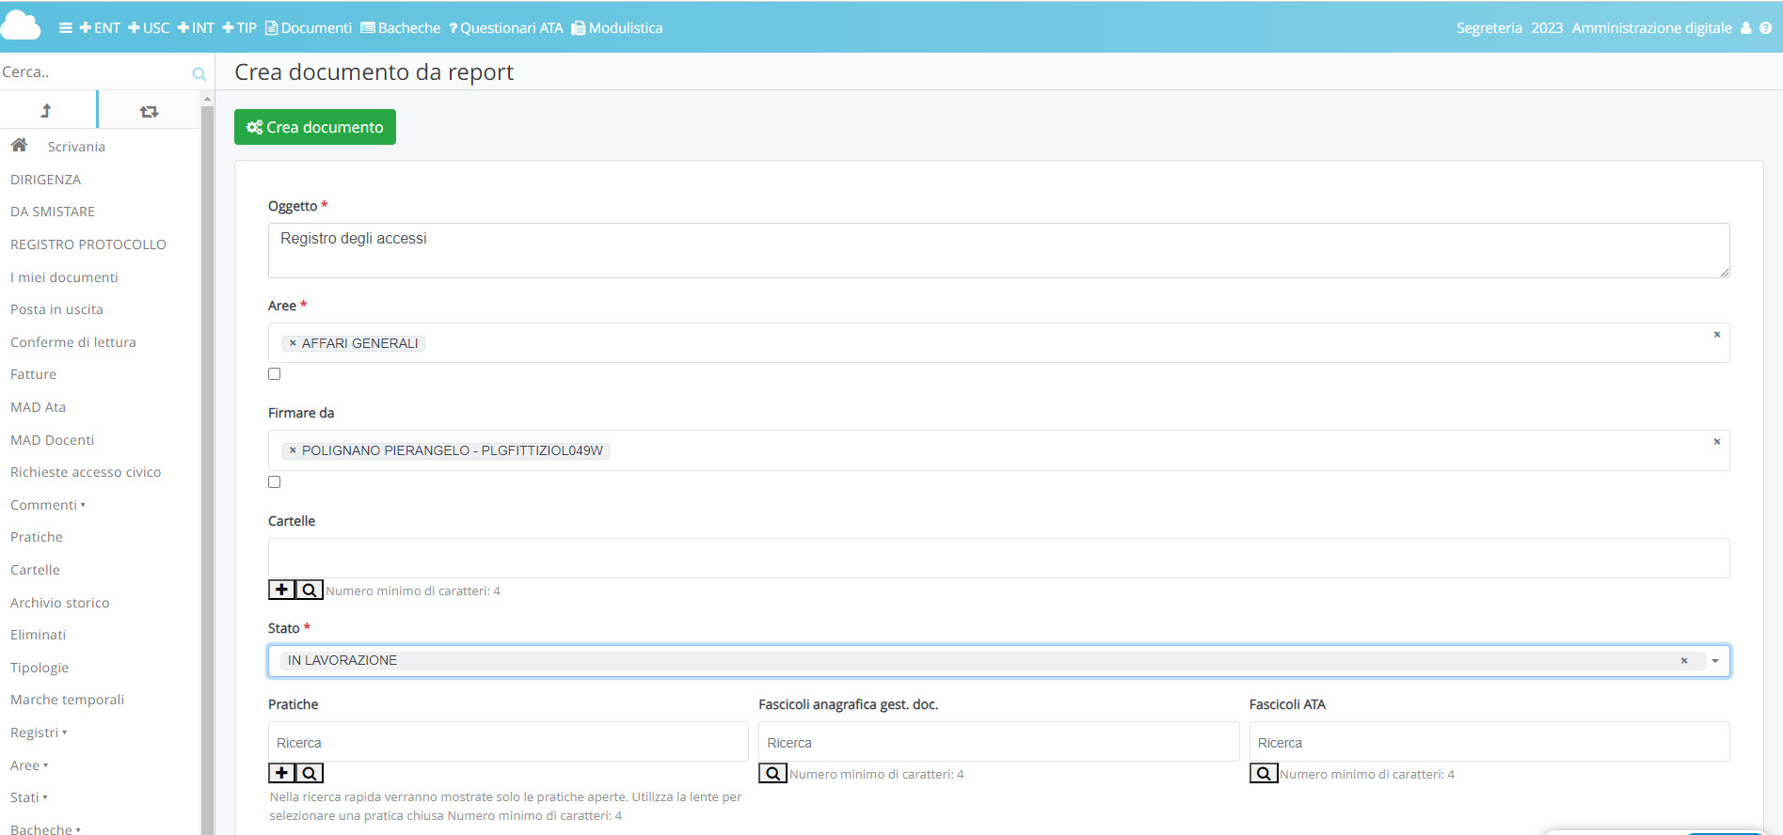The width and height of the screenshot is (1783, 835).
Task: Add a new Pratiche with plus icon
Action: pyautogui.click(x=281, y=773)
